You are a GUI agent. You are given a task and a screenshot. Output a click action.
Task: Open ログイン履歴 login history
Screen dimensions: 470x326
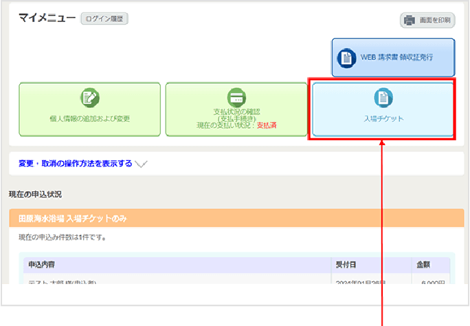[x=104, y=19]
